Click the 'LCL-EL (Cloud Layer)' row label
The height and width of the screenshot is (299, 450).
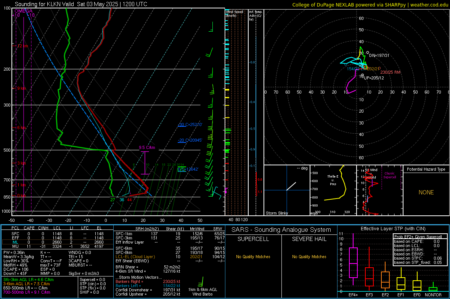(x=135, y=257)
